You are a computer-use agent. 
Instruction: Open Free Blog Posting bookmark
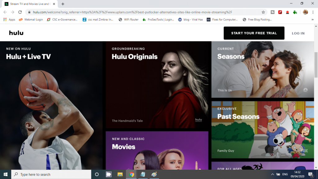257,20
